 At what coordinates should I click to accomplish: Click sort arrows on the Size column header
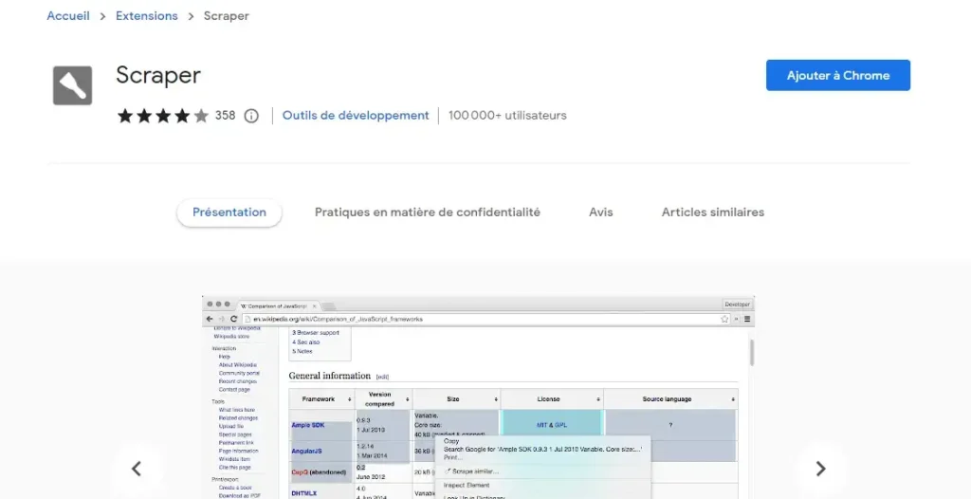pos(494,399)
